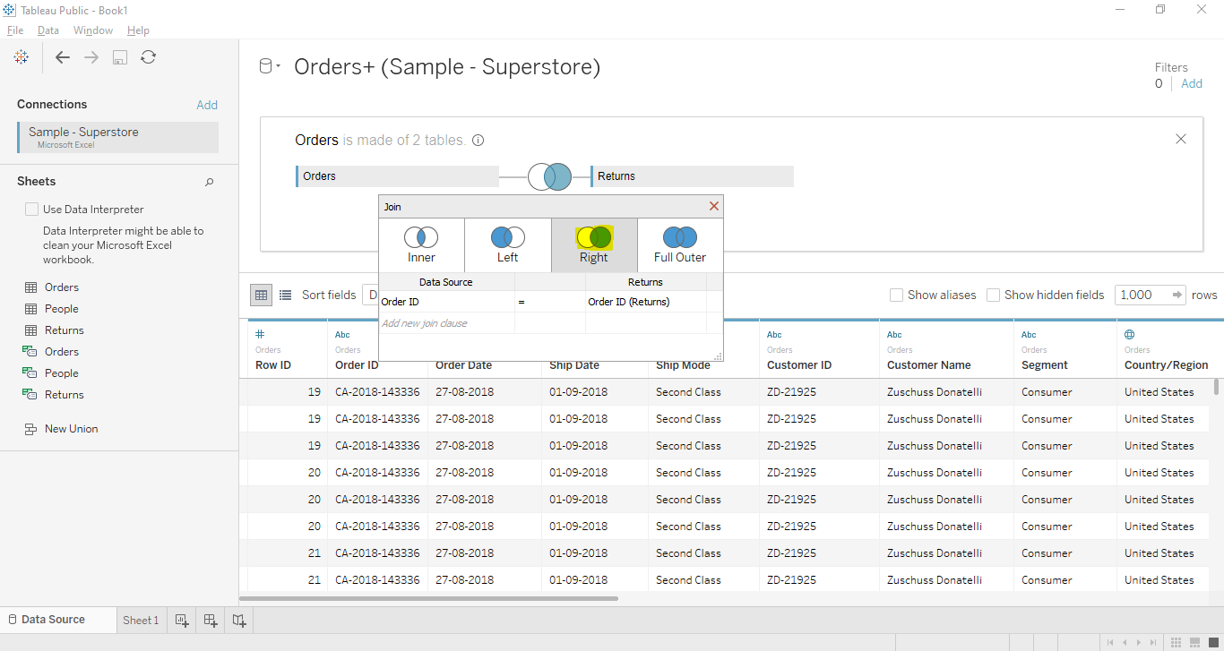This screenshot has width=1224, height=651.
Task: Switch to the Sheet 1 tab
Action: pyautogui.click(x=141, y=620)
